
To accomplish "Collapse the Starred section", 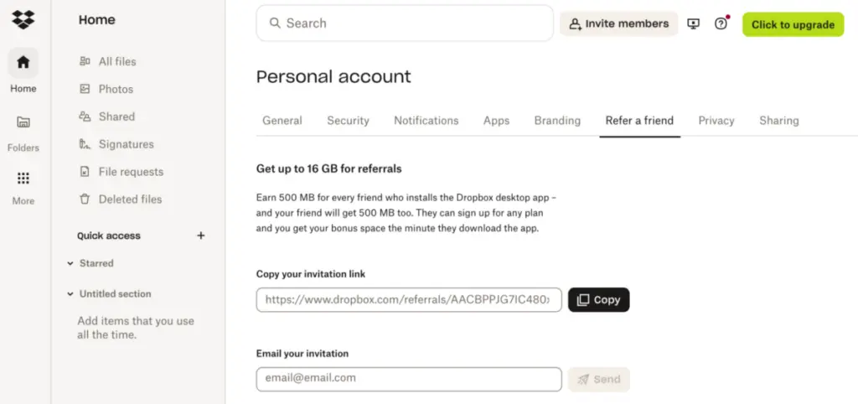I will pos(70,263).
